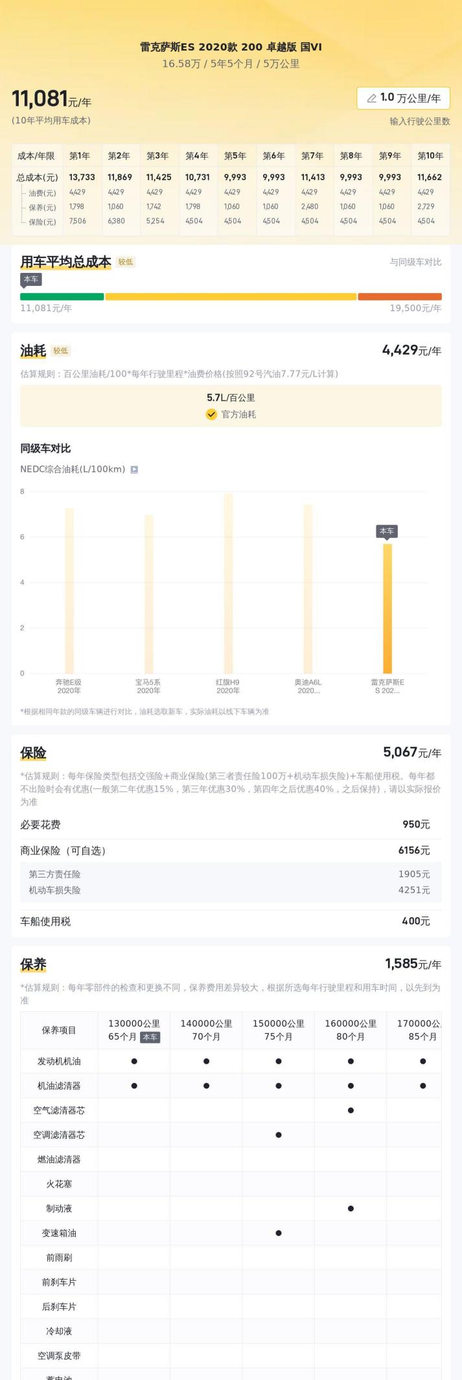Expand the 商业保险（可自选）row

click(x=231, y=850)
